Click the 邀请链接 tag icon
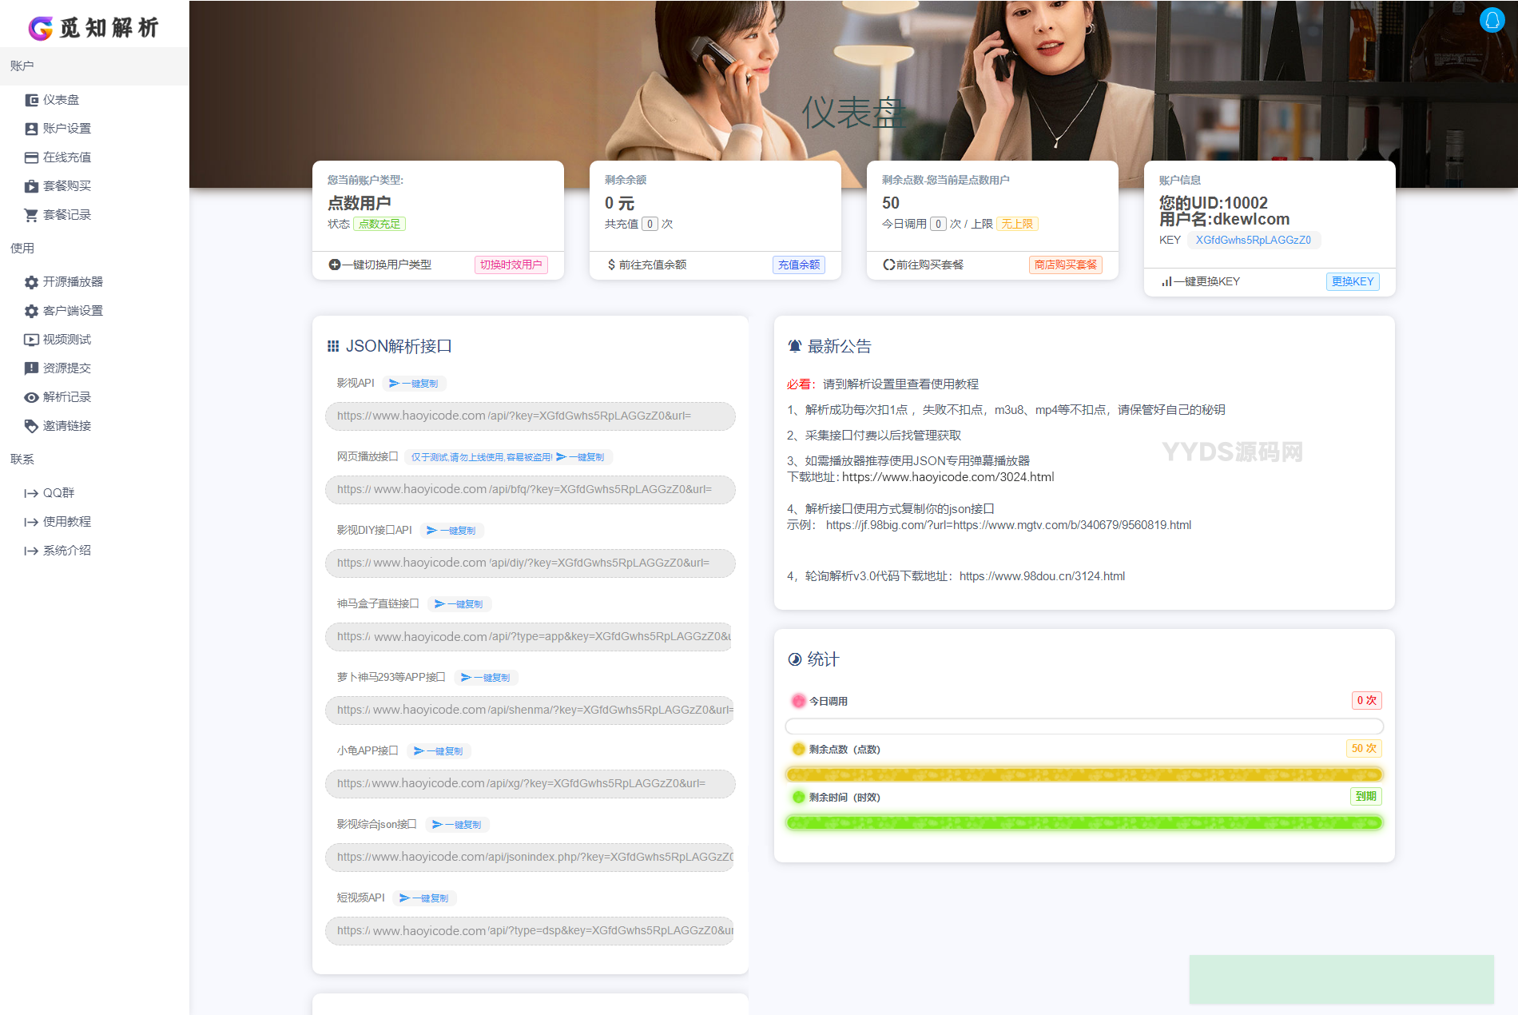Screen dimensions: 1518x1015 [32, 426]
